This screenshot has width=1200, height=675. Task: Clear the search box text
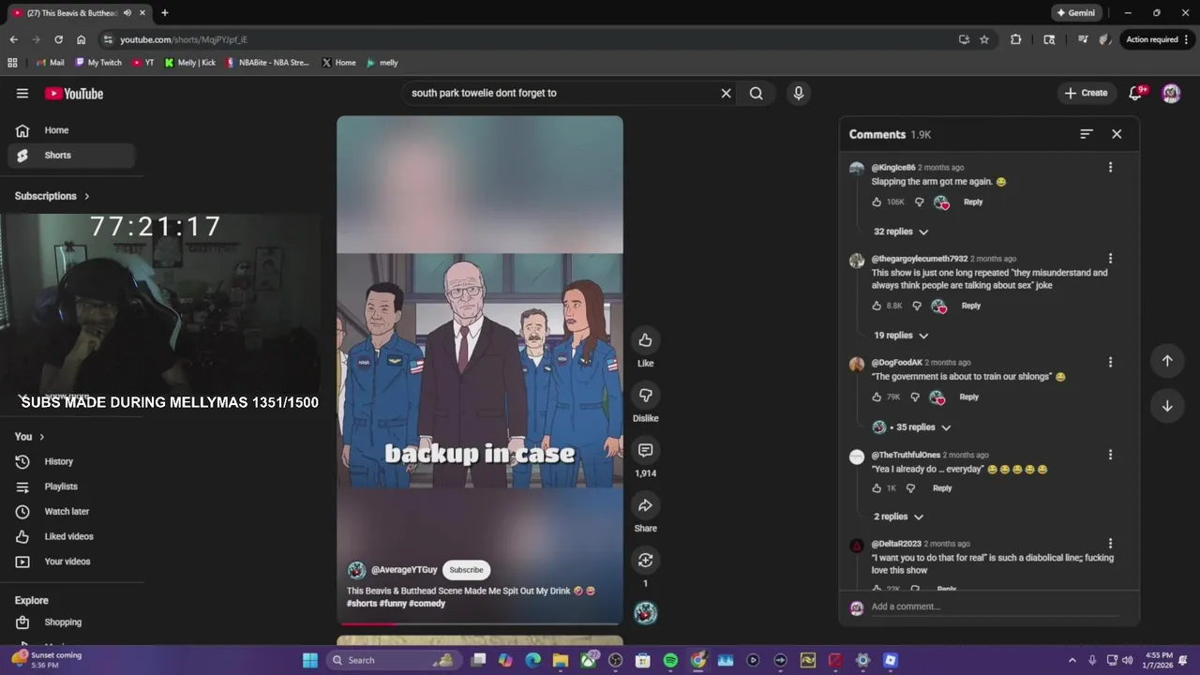726,93
